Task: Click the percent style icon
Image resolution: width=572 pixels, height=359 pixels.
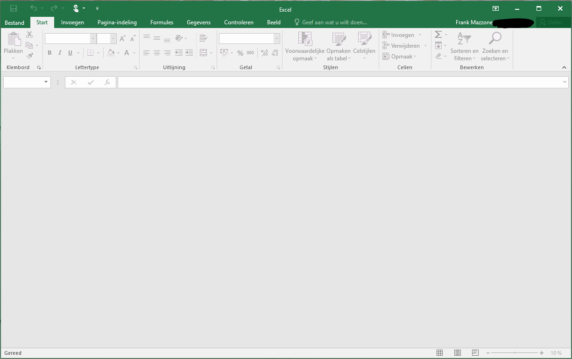Action: click(x=240, y=53)
